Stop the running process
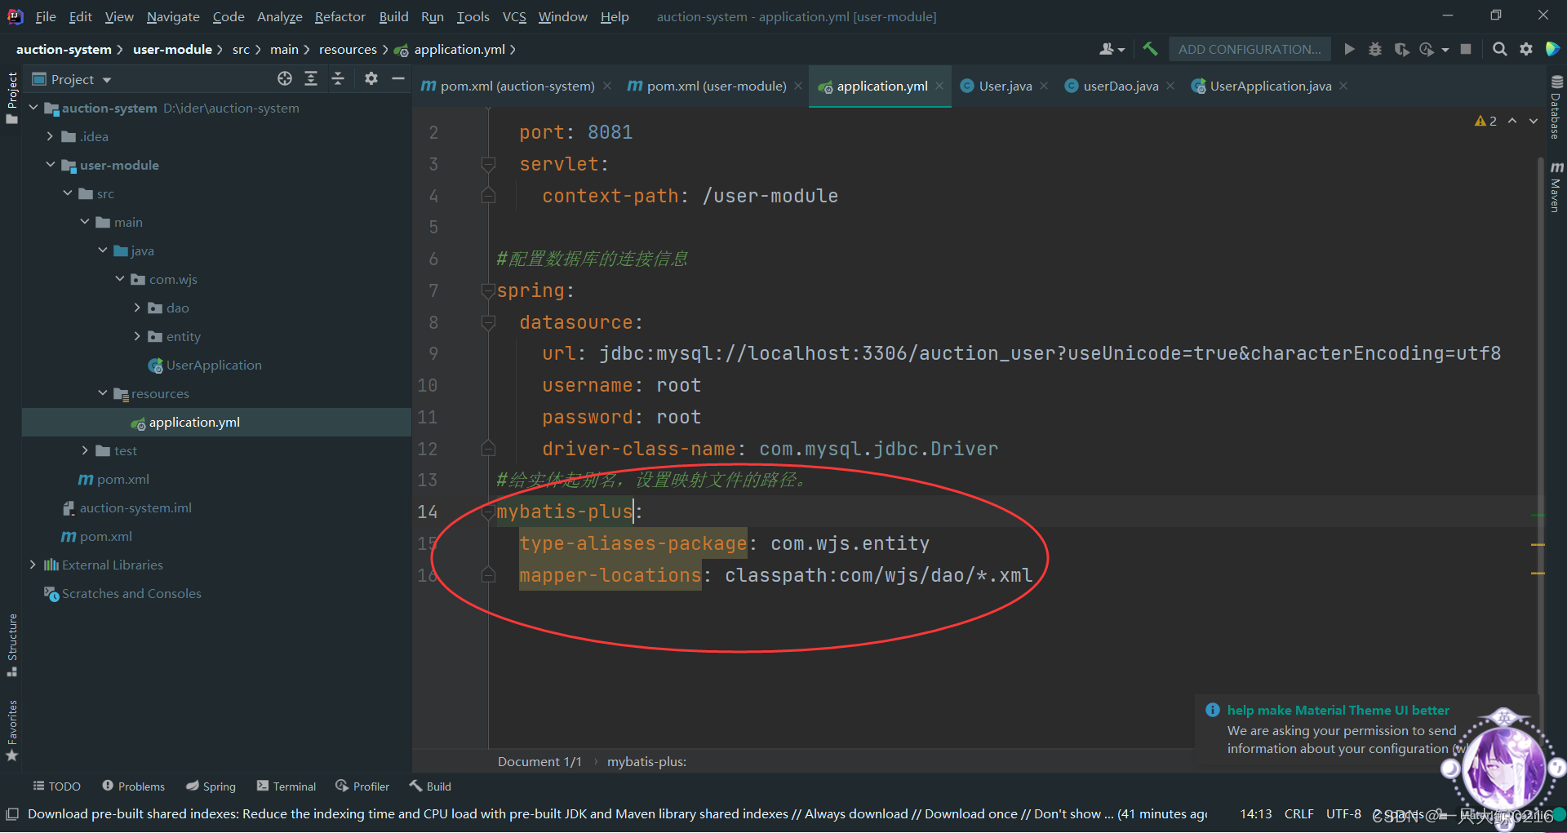Image resolution: width=1567 pixels, height=833 pixels. (1466, 49)
